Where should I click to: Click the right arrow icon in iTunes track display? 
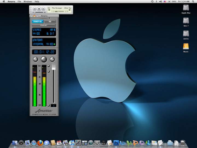69,10
